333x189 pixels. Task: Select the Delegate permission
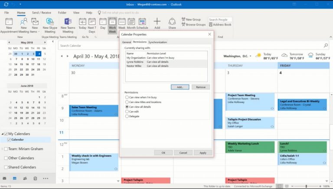tap(127, 116)
